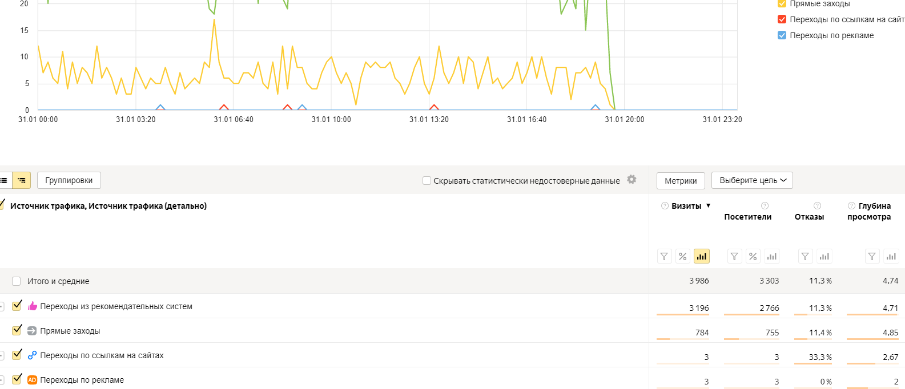This screenshot has height=389, width=905.
Task: Click the highlighted bar-chart icon under Визиты
Action: 702,257
